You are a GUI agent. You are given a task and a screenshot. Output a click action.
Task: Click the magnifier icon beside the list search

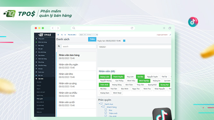click(x=59, y=46)
